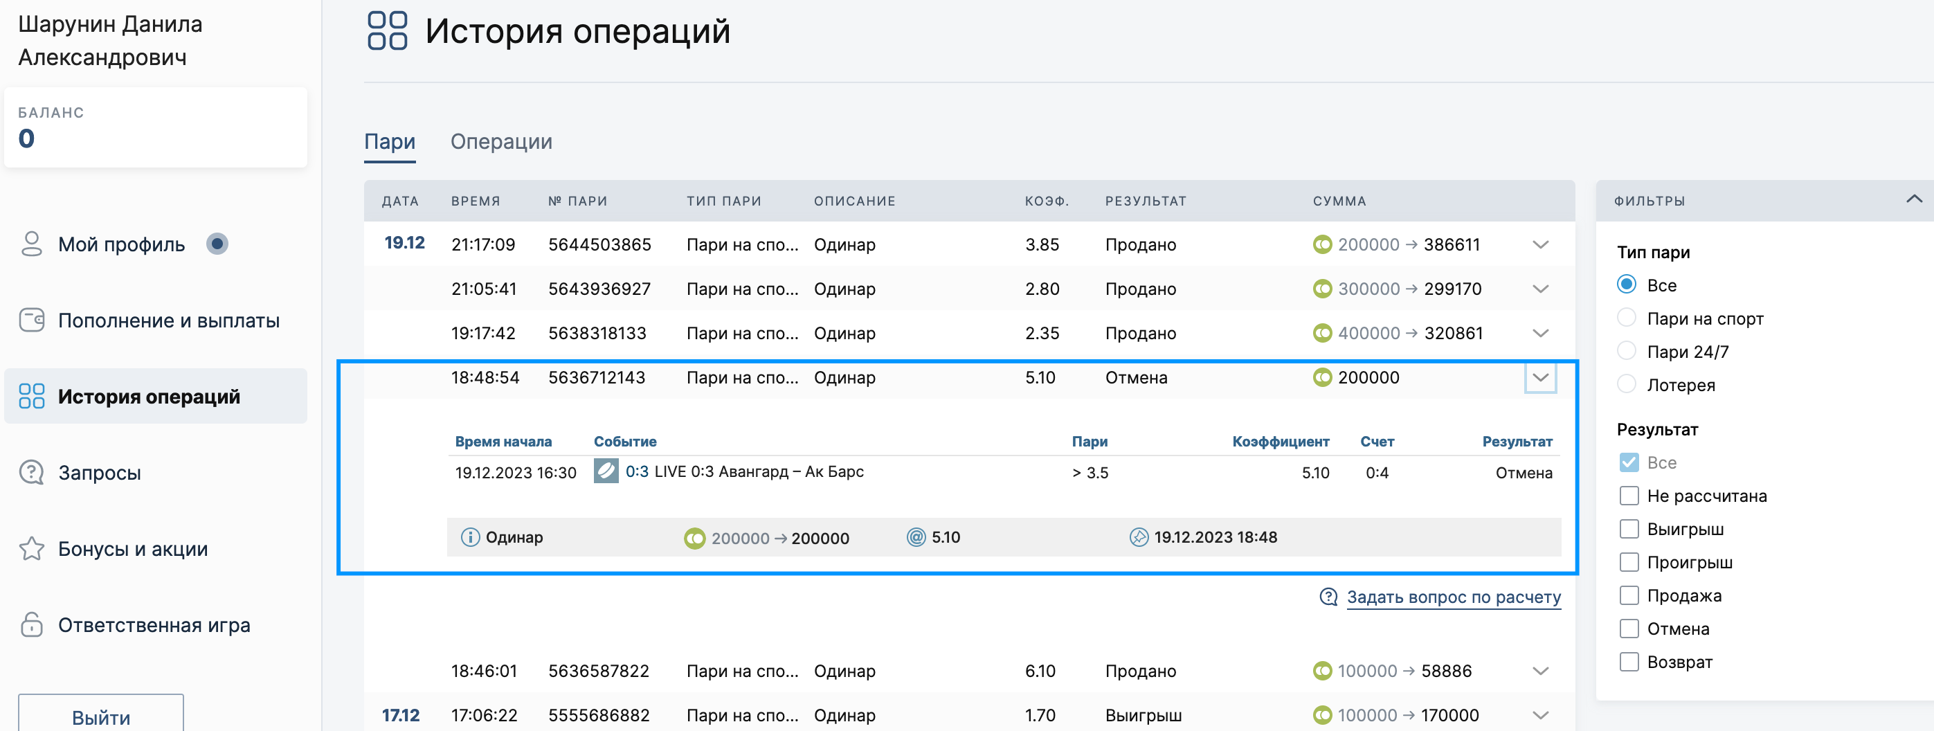1934x731 pixels.
Task: Collapse bet 5636712143 details chevron
Action: (1541, 377)
